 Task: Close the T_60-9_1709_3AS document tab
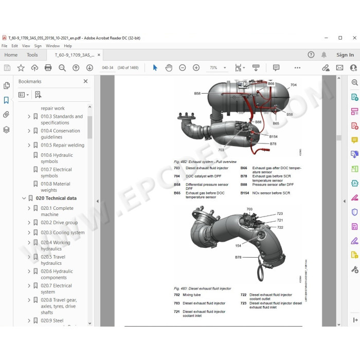99,55
